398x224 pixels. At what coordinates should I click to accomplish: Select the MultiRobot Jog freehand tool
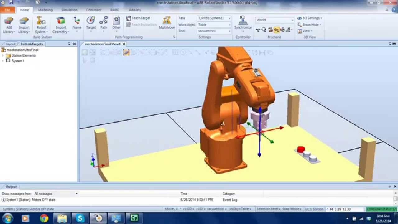(289, 30)
